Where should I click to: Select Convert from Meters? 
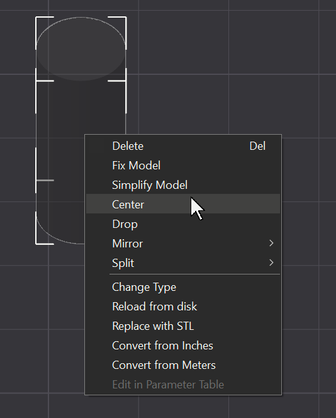[183, 365]
